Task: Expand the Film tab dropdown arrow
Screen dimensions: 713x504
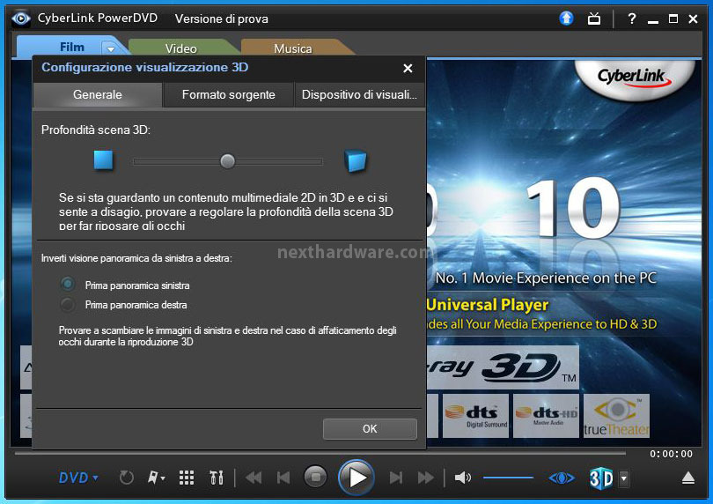Action: [111, 48]
